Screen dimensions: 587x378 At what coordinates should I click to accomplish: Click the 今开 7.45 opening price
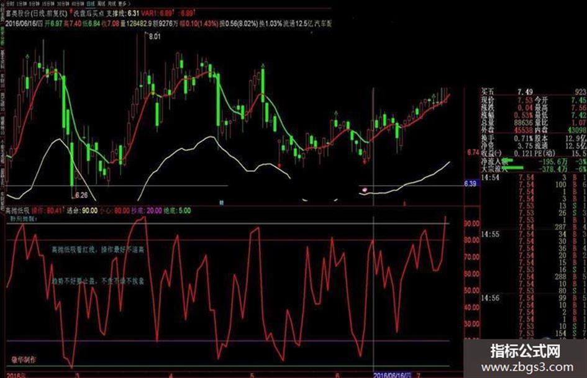pyautogui.click(x=560, y=101)
